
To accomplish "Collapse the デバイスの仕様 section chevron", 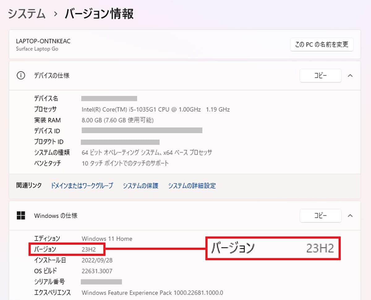I will tap(350, 76).
